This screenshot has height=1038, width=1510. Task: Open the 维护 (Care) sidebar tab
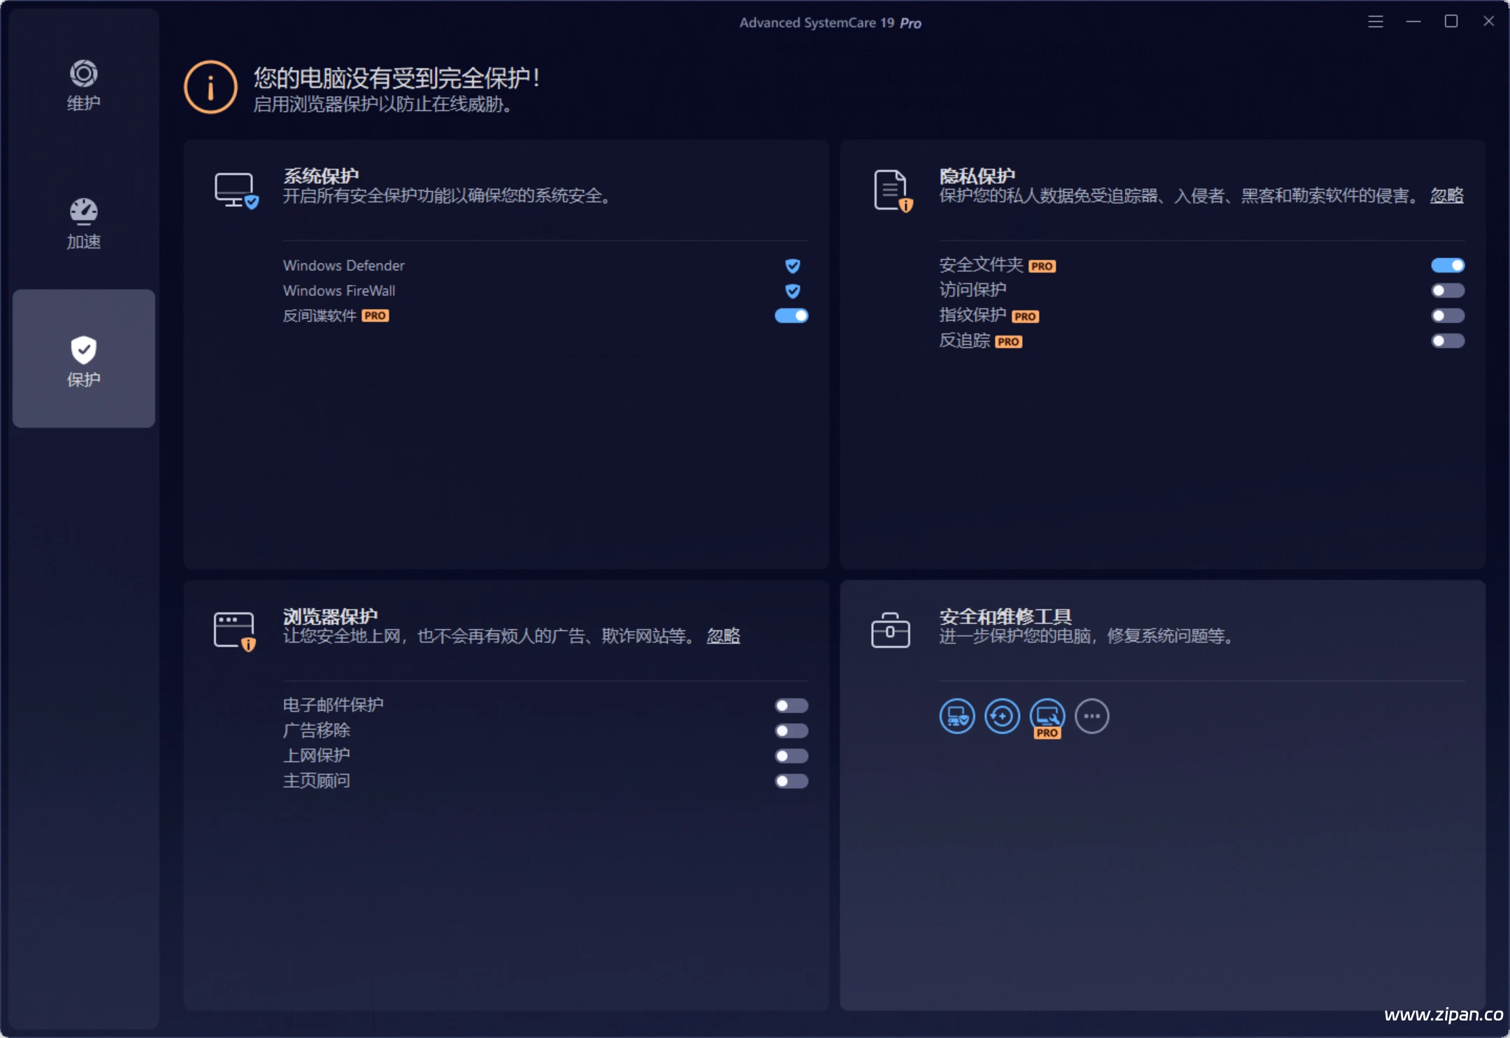(84, 86)
